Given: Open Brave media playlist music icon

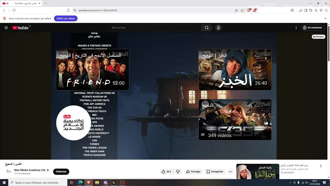Looking at the screenshot, I should point(300,10).
